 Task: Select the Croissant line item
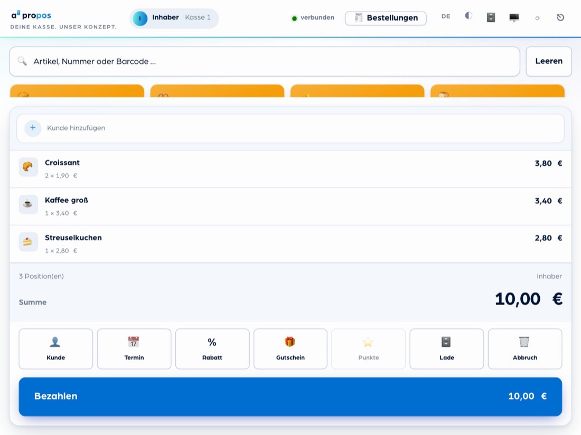[x=290, y=169]
